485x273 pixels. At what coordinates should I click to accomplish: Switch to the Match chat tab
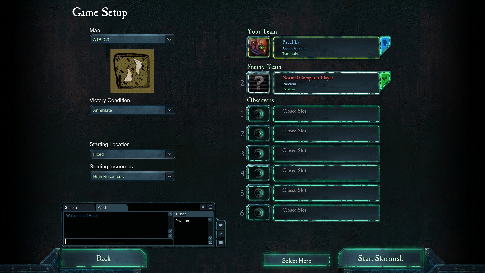click(x=111, y=208)
